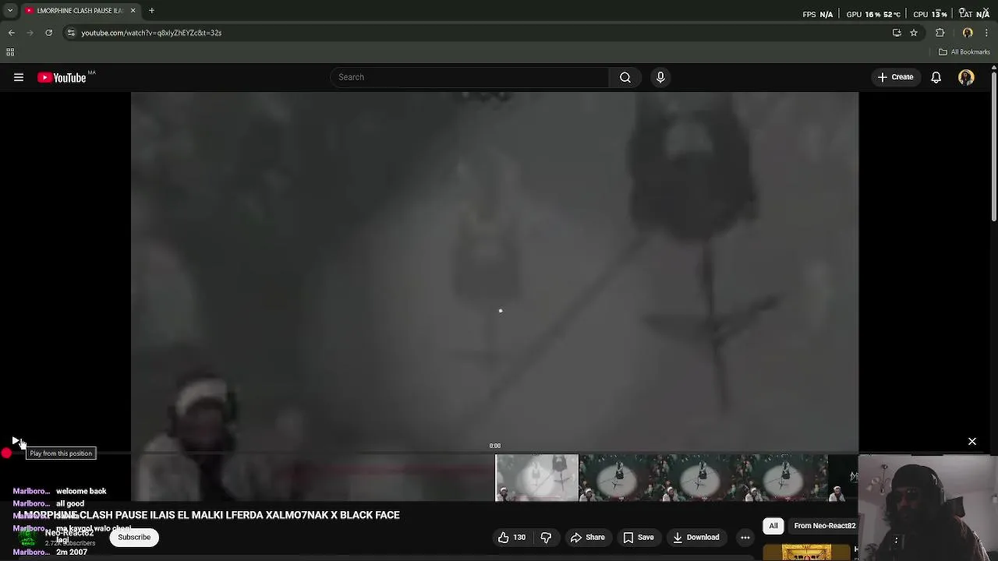This screenshot has width=998, height=561.
Task: Focus the browser address bar URL
Action: coord(151,33)
